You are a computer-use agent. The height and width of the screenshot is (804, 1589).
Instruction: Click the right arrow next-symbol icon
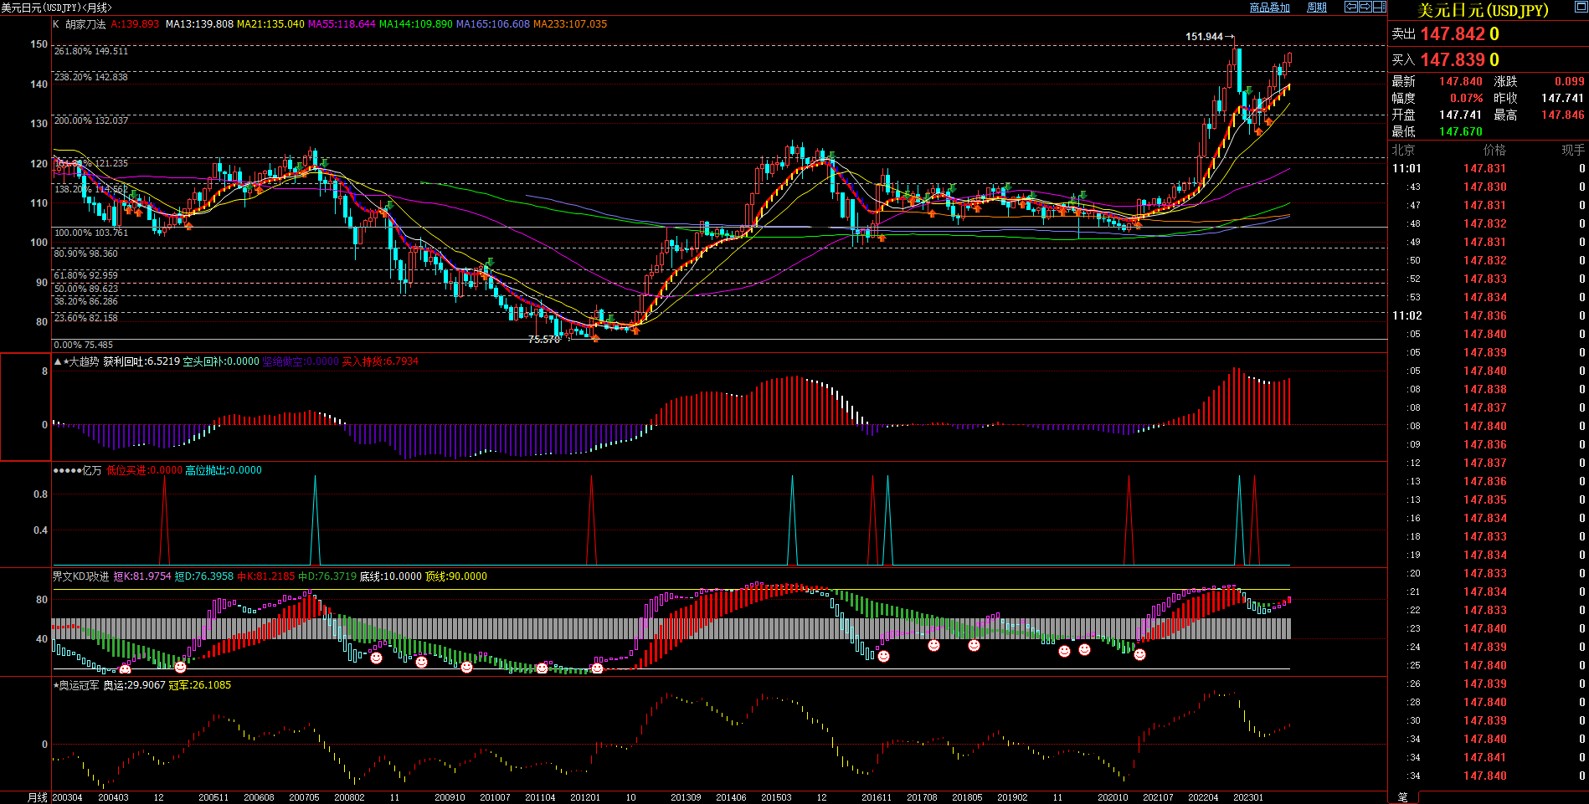pos(1365,7)
